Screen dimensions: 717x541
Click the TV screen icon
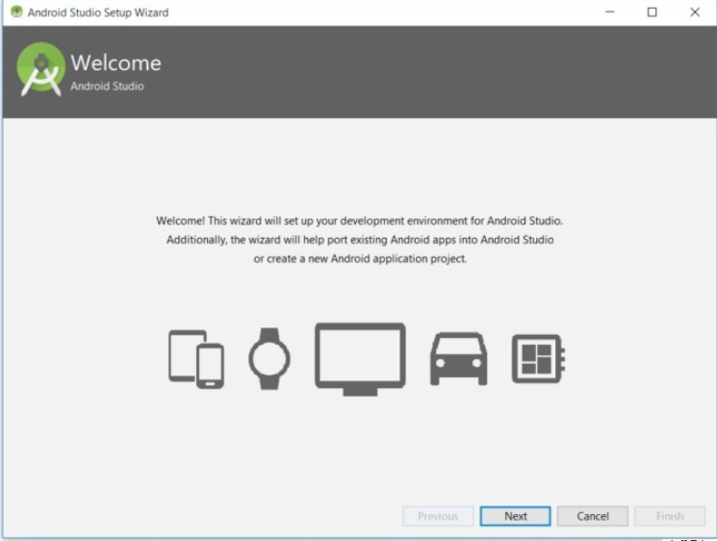[360, 359]
